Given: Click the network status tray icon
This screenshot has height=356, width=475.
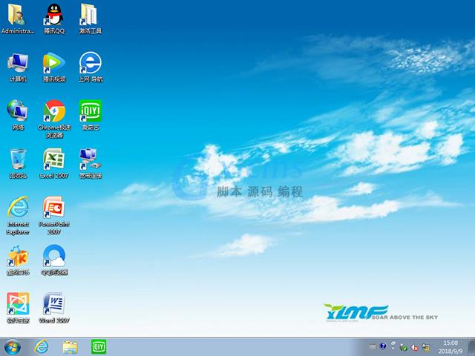Looking at the screenshot, I should pos(426,347).
